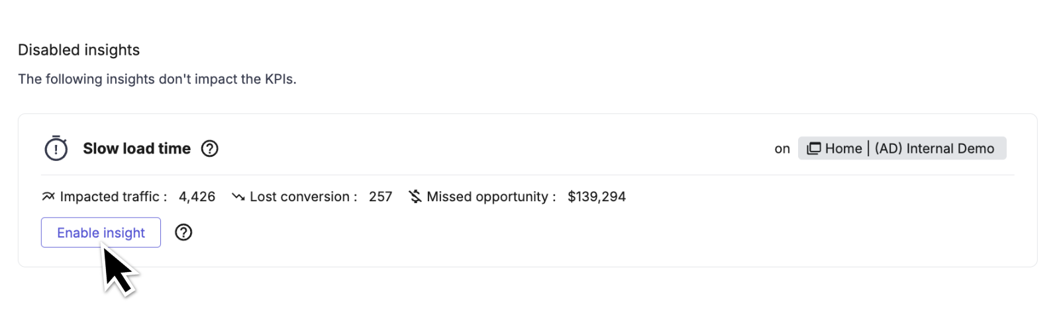Viewport: 1061px width, 315px height.
Task: Select the Slow load time title
Action: tap(137, 148)
